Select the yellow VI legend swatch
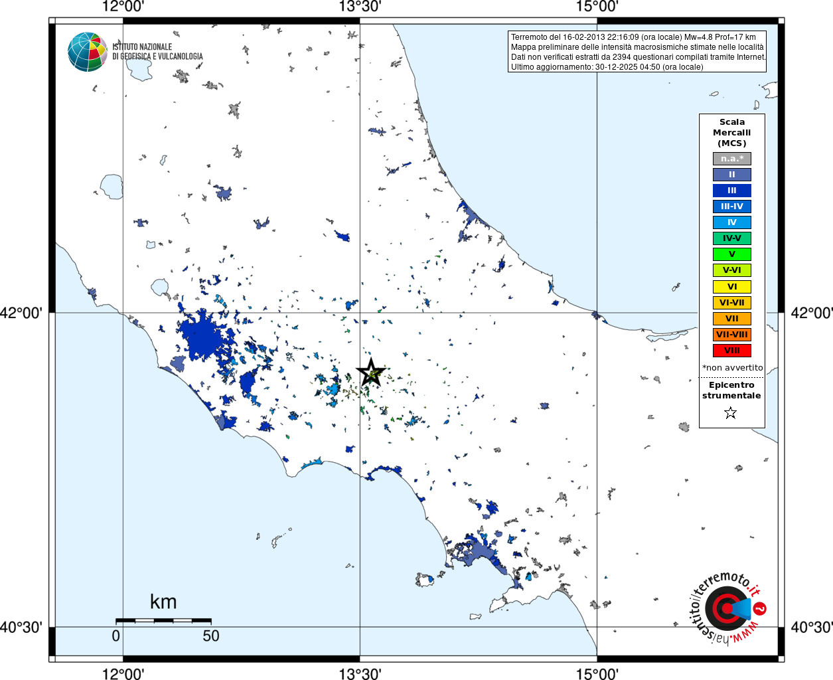Image resolution: width=833 pixels, height=680 pixels. click(x=732, y=287)
